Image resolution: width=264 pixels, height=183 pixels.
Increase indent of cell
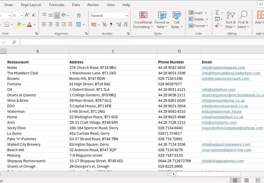(x=70, y=25)
